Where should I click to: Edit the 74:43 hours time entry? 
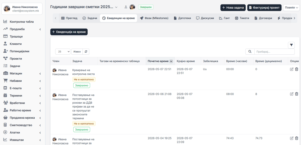[x=292, y=138]
